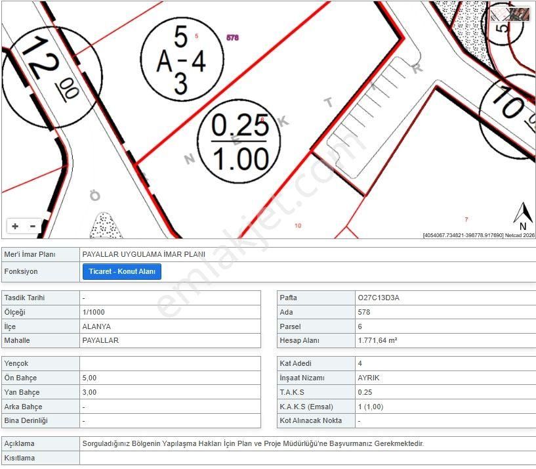
Task: Click the empty Kısıtlama field
Action: pos(307,458)
